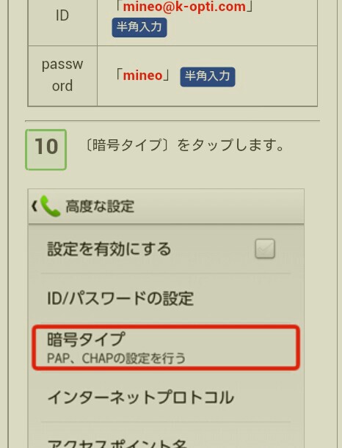Toggle the 設定を有効にする checkbox
342x448 pixels.
pos(265,249)
